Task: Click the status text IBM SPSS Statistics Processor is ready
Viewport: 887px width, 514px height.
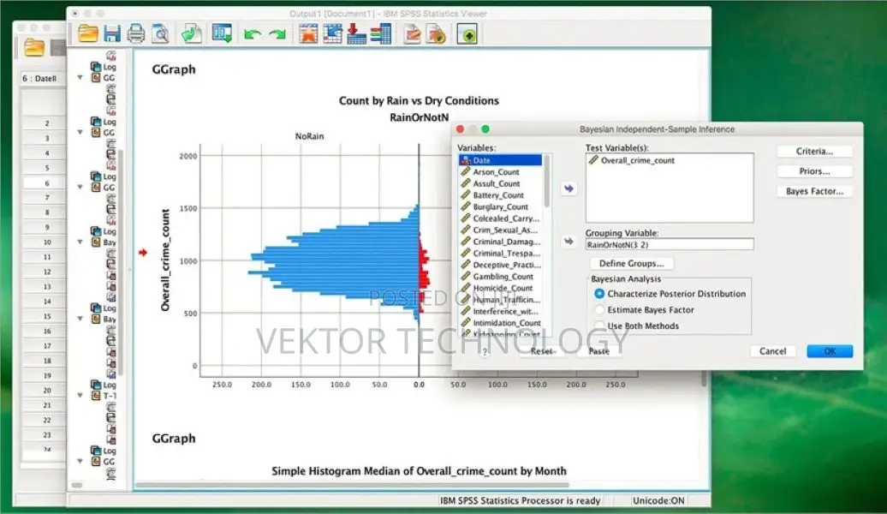Action: 520,500
